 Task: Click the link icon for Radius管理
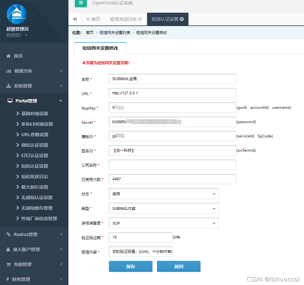pos(8,234)
